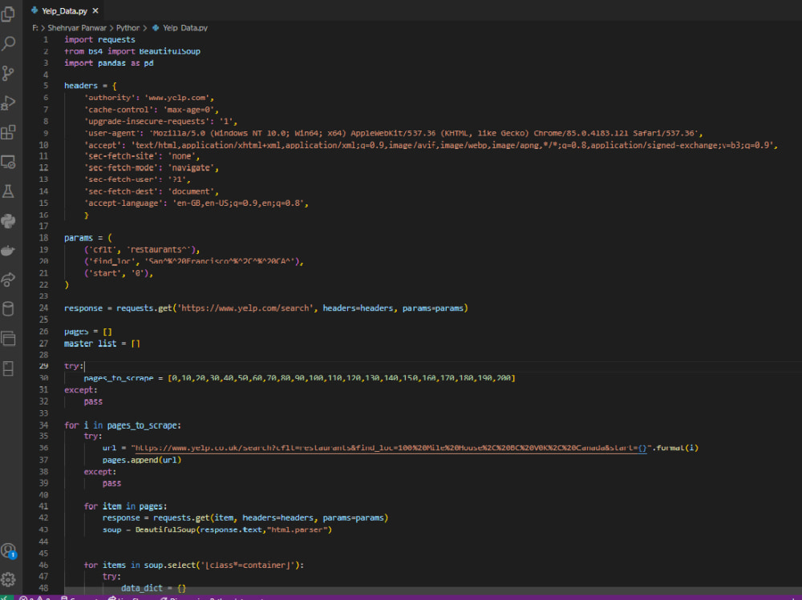The image size is (802, 600).
Task: Open the Explorer view in the activity bar
Action: [8, 14]
